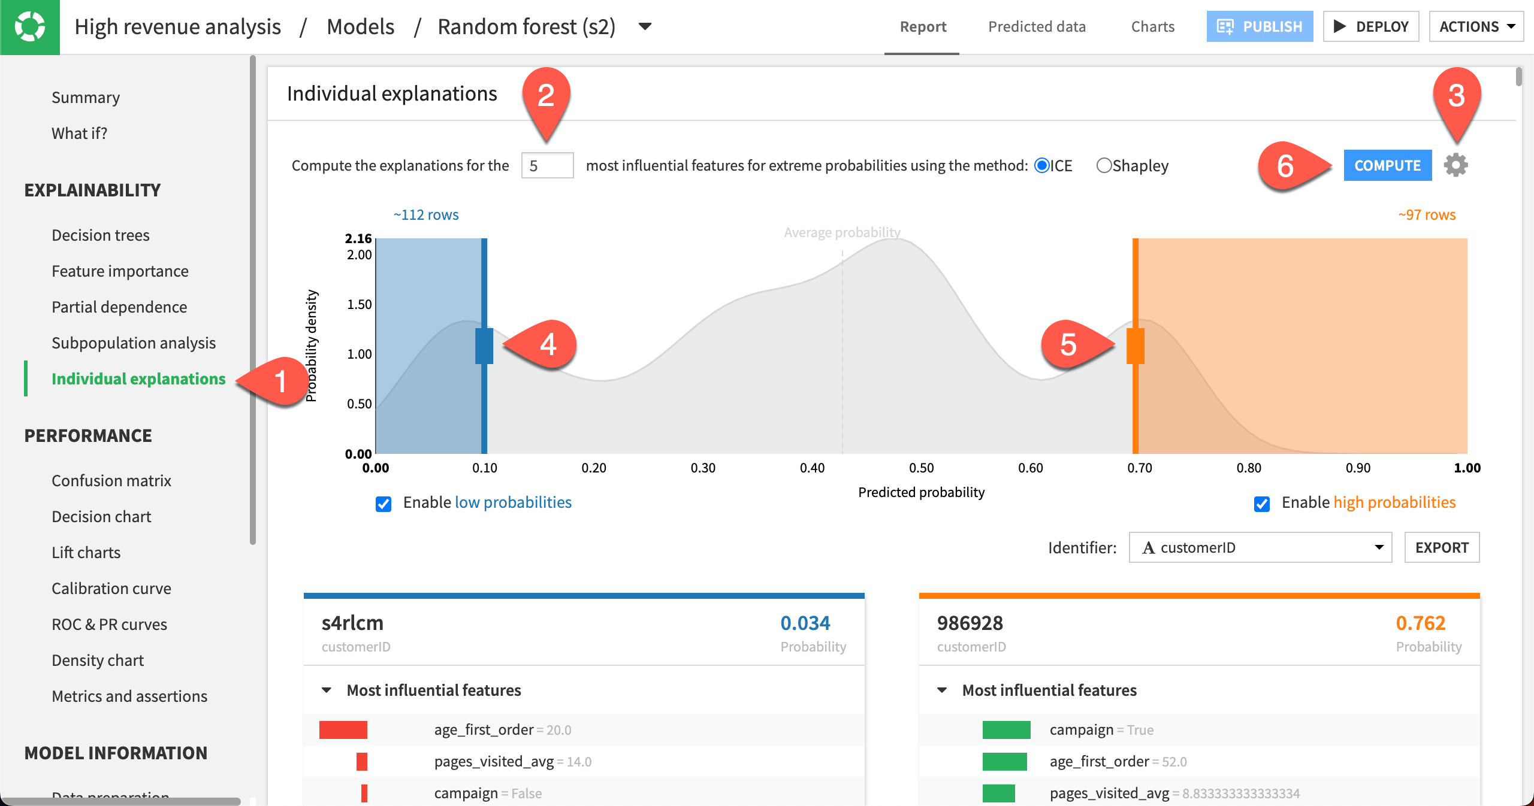Toggle Enable high probabilities checkbox
1534x806 pixels.
tap(1262, 504)
